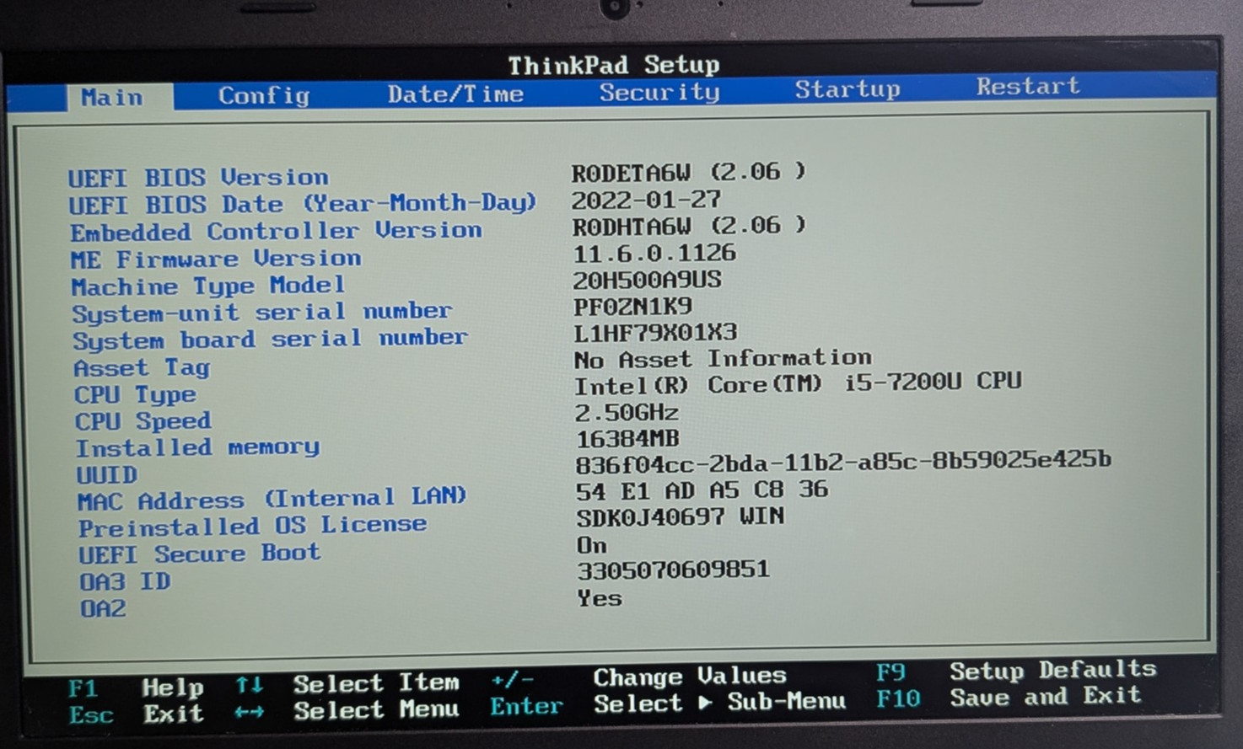Click firmware value 11.6.0.1126
The width and height of the screenshot is (1243, 749).
pyautogui.click(x=654, y=253)
